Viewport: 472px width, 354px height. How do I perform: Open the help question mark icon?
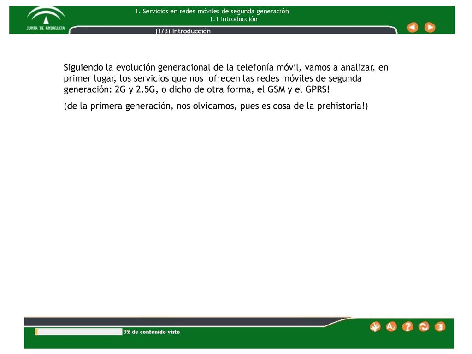pos(407,327)
